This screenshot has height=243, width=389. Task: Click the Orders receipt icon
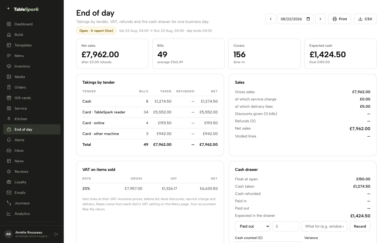[9, 87]
